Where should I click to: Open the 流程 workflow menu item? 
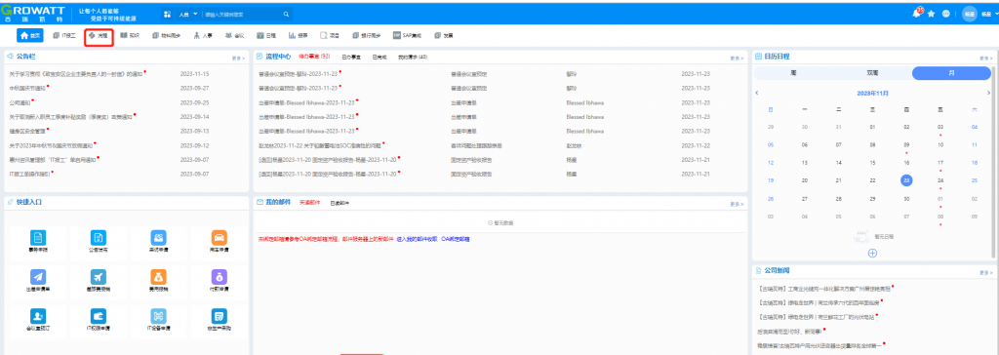coord(99,36)
